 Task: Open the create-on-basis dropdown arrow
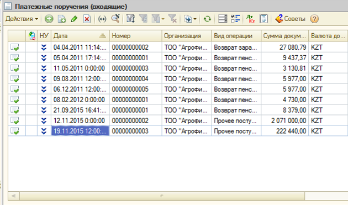pos(195,19)
